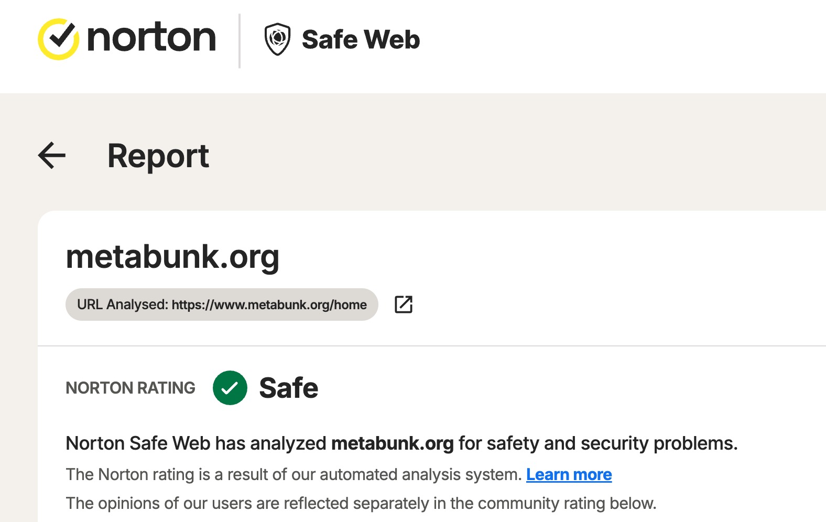Click the Report page heading

click(x=158, y=156)
